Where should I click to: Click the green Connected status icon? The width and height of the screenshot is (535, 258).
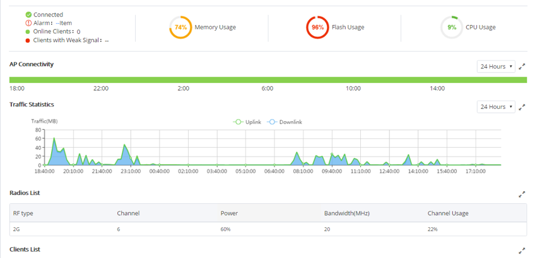pos(28,14)
